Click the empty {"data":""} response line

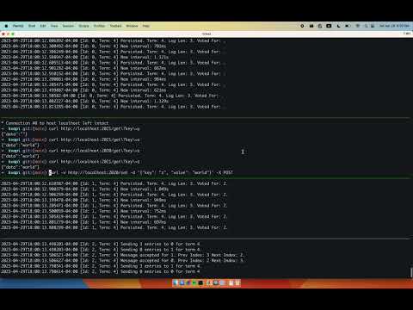pyautogui.click(x=14, y=134)
